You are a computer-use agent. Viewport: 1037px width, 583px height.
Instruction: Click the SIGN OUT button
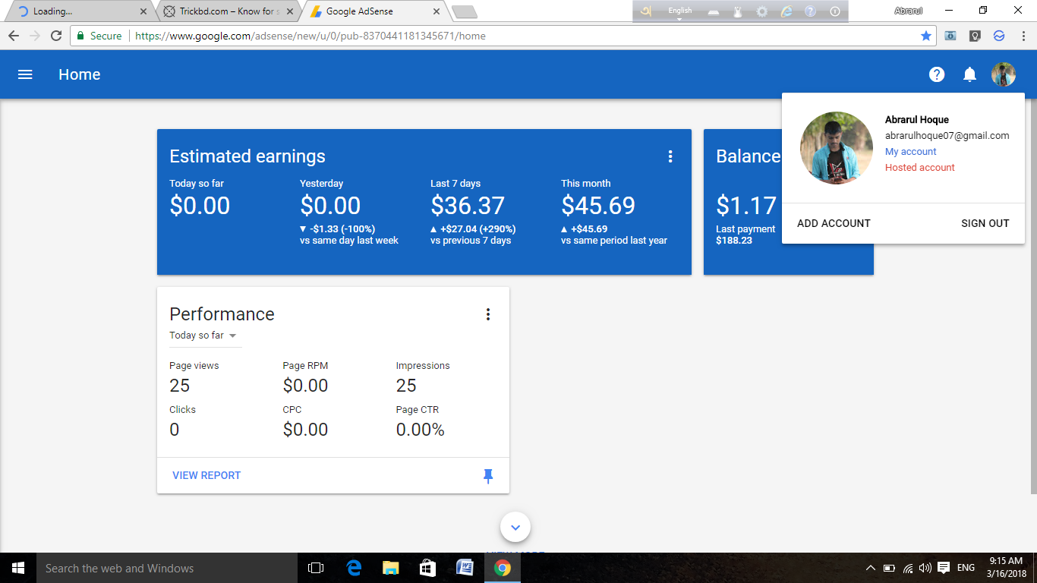coord(985,223)
